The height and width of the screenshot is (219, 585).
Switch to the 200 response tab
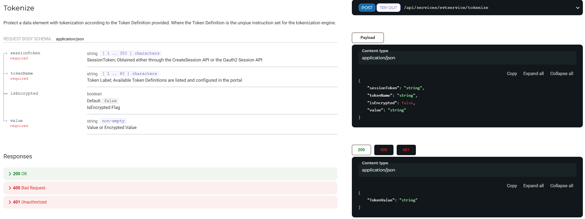(361, 150)
